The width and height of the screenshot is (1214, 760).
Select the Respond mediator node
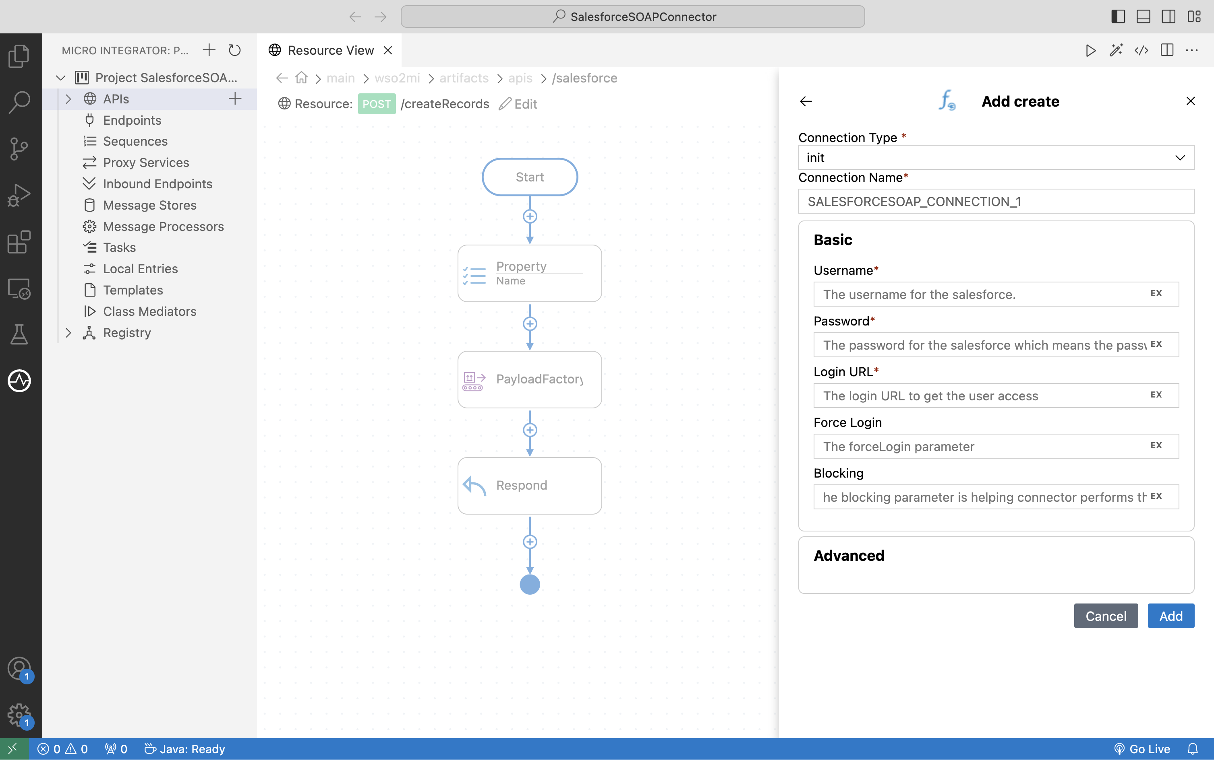(530, 486)
